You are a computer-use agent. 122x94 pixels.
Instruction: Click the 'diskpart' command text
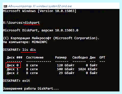point(32,23)
